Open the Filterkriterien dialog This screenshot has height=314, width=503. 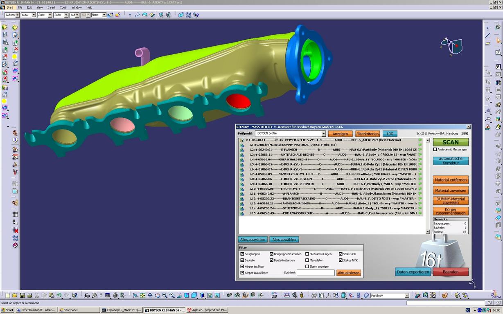(367, 134)
